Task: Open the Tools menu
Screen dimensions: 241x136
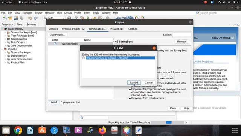Action: pos(96,12)
